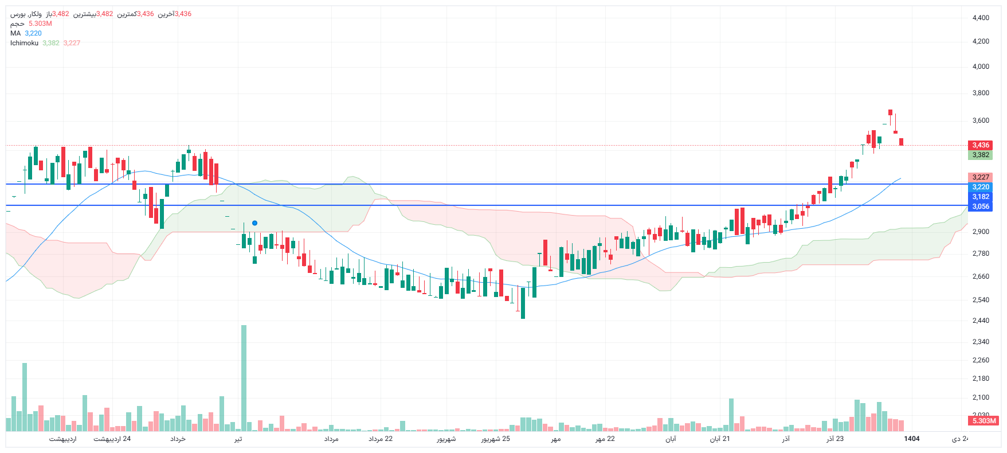1007x453 pixels.
Task: Click the 1404 year label on time axis
Action: (x=911, y=439)
